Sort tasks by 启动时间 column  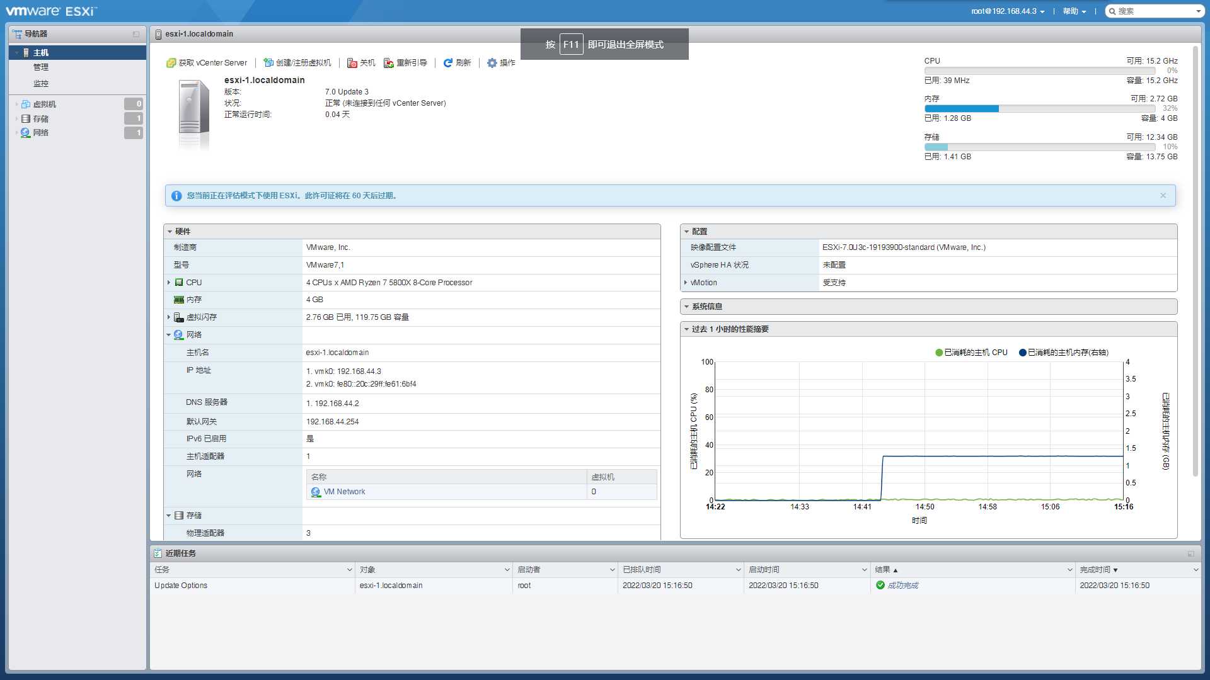[x=807, y=570]
